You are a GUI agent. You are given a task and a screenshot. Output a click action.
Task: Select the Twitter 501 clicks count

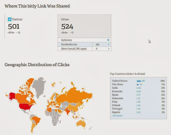(x=14, y=26)
